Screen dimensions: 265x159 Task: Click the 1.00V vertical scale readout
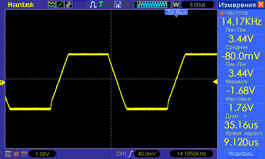click(x=42, y=154)
